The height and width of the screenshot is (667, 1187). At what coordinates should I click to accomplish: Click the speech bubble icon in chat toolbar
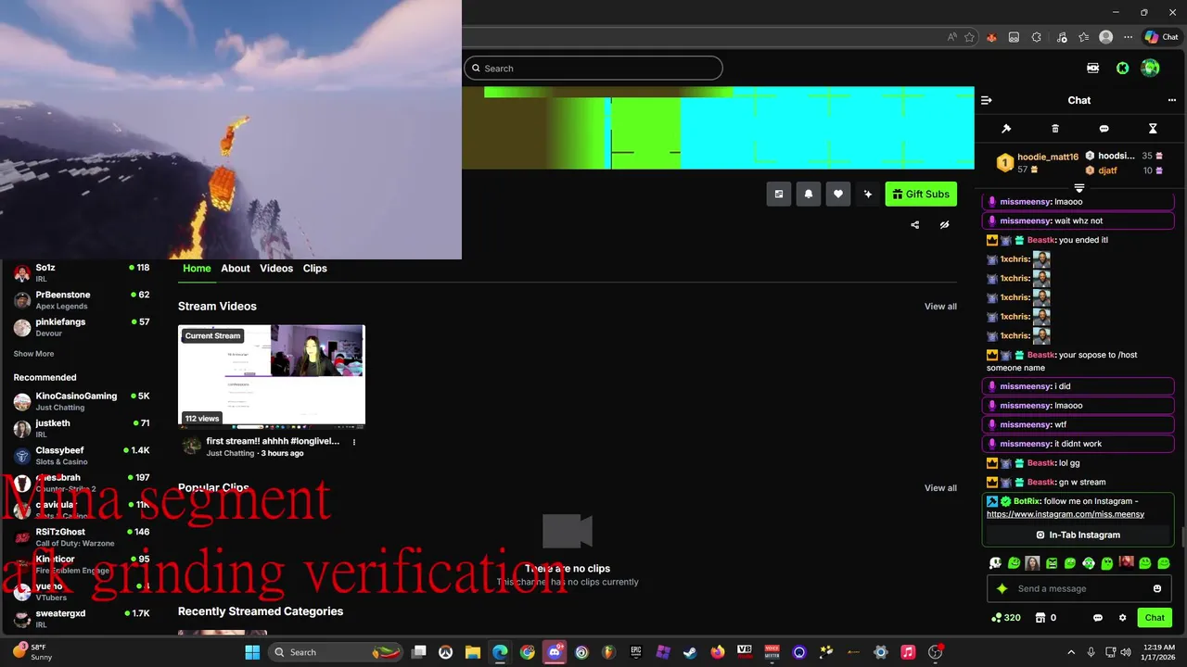(1104, 129)
